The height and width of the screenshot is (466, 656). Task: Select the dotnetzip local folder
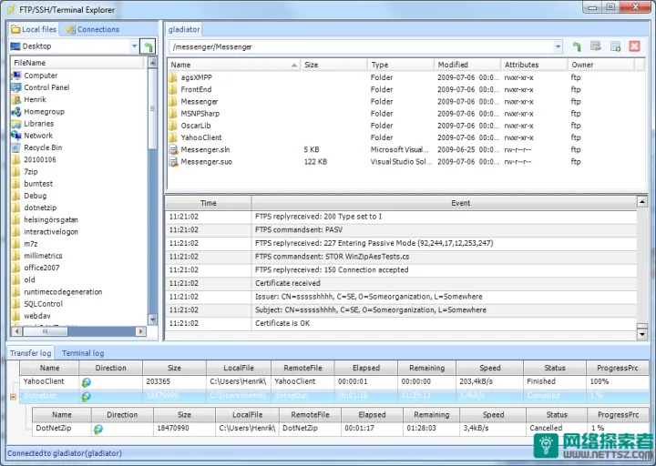(x=40, y=208)
